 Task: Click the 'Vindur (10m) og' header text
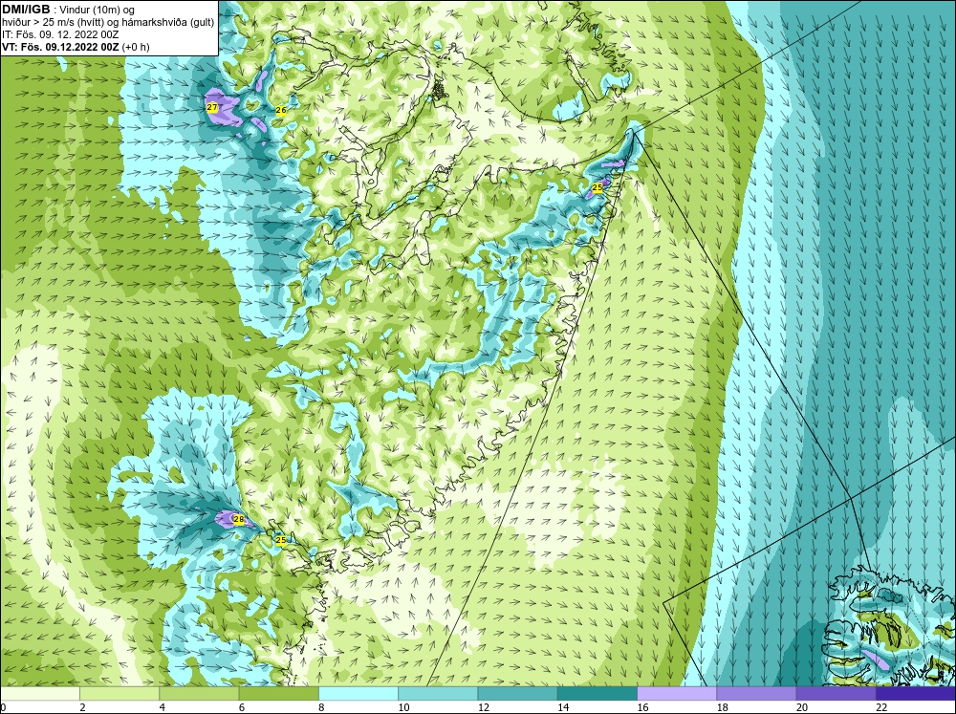98,11
